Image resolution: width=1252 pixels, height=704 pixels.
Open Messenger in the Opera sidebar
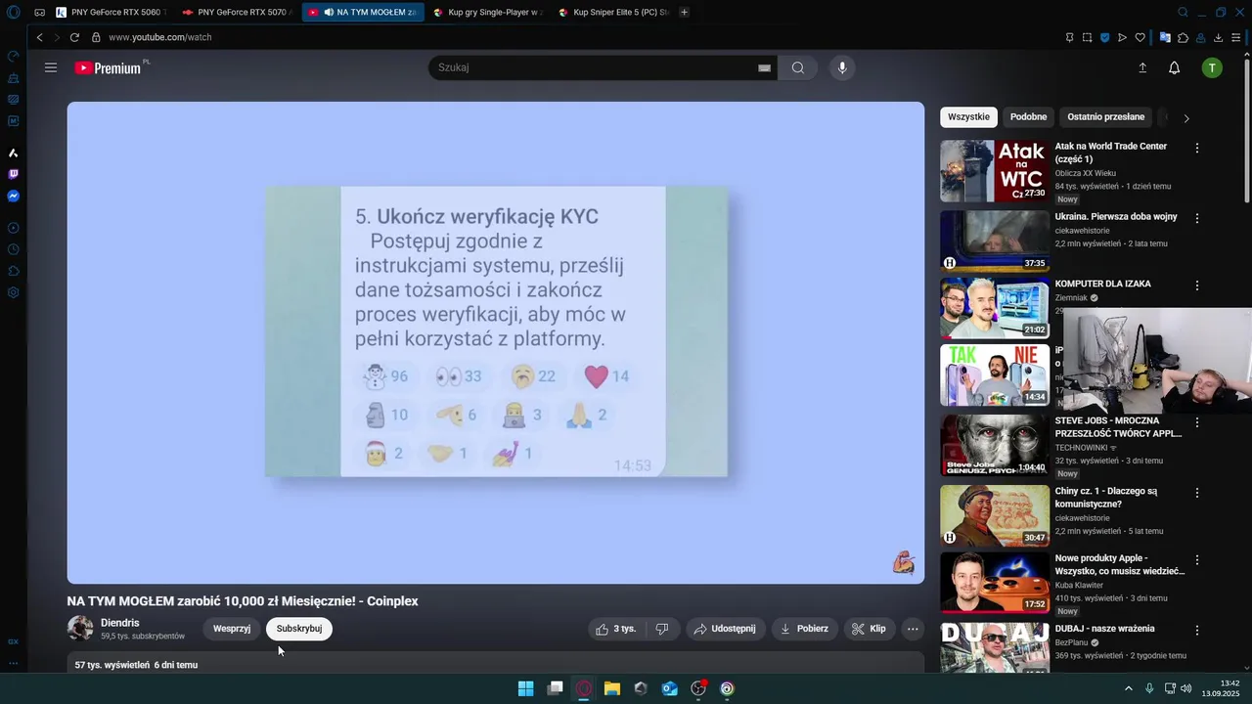click(13, 196)
